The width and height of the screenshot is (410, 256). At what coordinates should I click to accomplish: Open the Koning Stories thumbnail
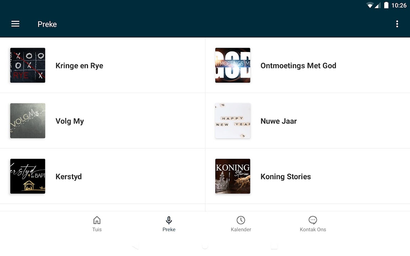tap(233, 176)
